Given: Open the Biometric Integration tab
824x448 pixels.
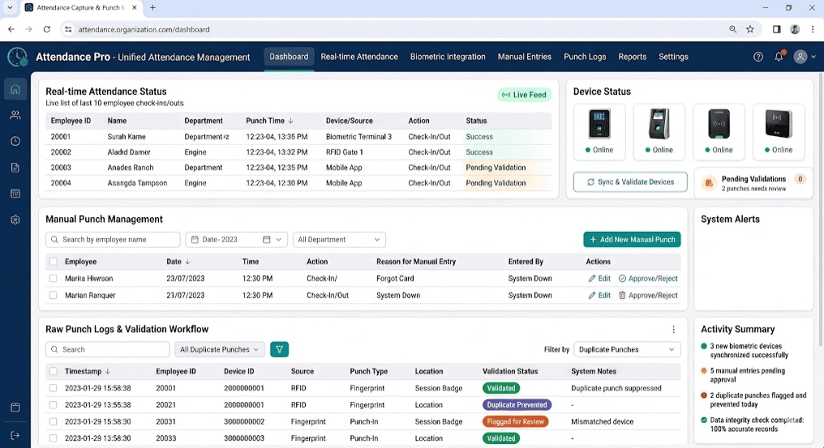Looking at the screenshot, I should click(x=448, y=57).
